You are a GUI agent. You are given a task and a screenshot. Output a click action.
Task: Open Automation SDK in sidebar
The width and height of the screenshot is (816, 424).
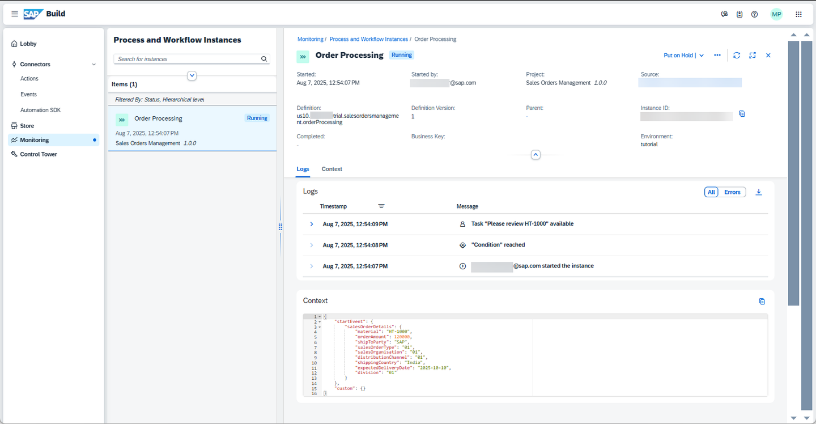(x=40, y=110)
